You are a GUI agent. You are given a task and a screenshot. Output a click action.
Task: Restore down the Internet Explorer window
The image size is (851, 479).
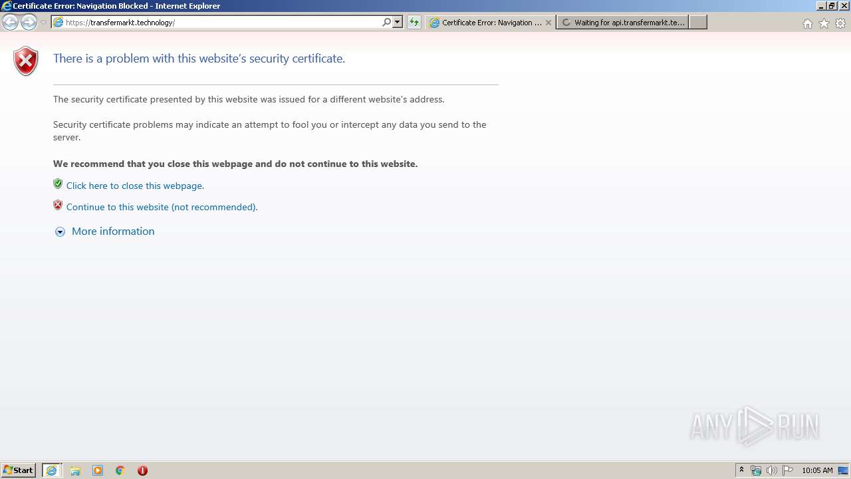[x=832, y=6]
